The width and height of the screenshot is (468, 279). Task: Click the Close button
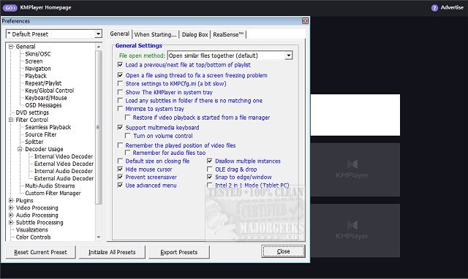pyautogui.click(x=283, y=251)
